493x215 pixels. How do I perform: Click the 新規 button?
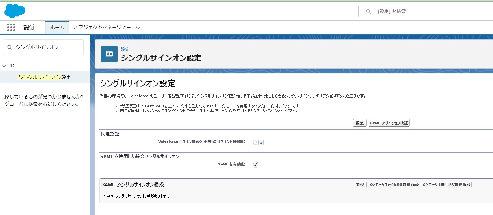point(359,184)
